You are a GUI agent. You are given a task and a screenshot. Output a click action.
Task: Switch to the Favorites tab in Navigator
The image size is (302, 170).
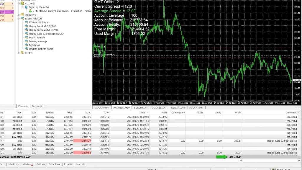tap(37, 106)
